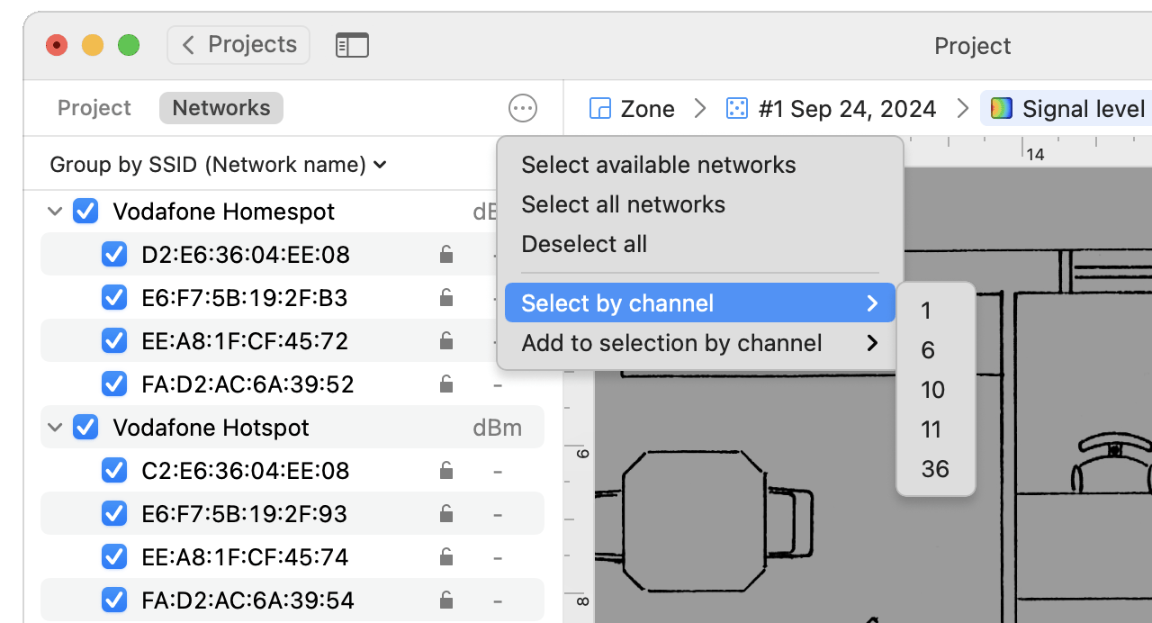Click lock icon for D2:E6:36:04:EE:08
The height and width of the screenshot is (623, 1152).
pos(445,255)
